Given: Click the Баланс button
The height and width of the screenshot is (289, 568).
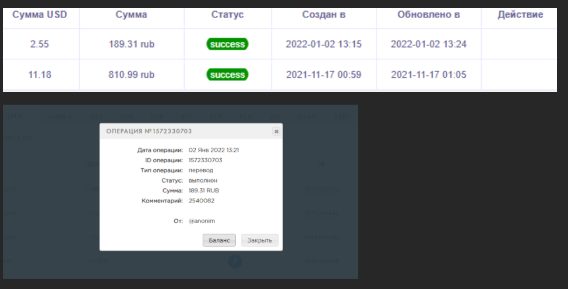Looking at the screenshot, I should click(x=219, y=240).
